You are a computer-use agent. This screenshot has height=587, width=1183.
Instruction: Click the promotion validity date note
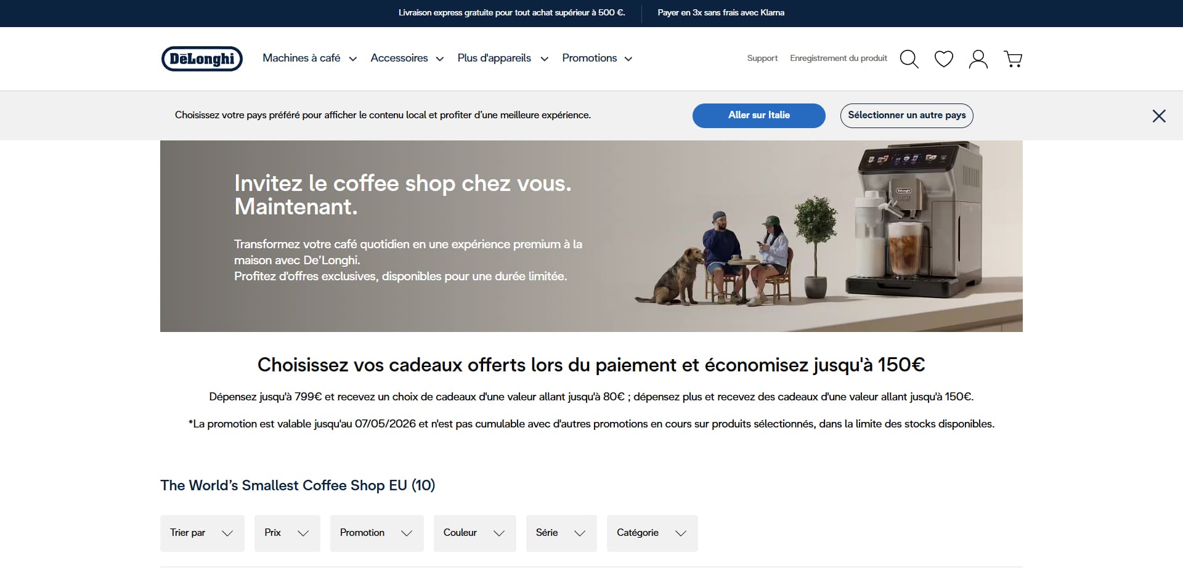click(x=591, y=424)
